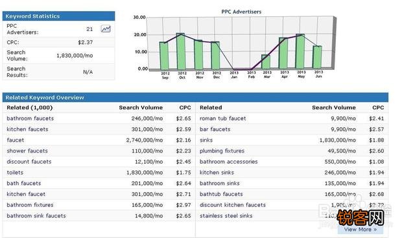Screen dimensions: 415x238
Task: Click the 12,100/mo discount faucets volume
Action: click(x=148, y=162)
